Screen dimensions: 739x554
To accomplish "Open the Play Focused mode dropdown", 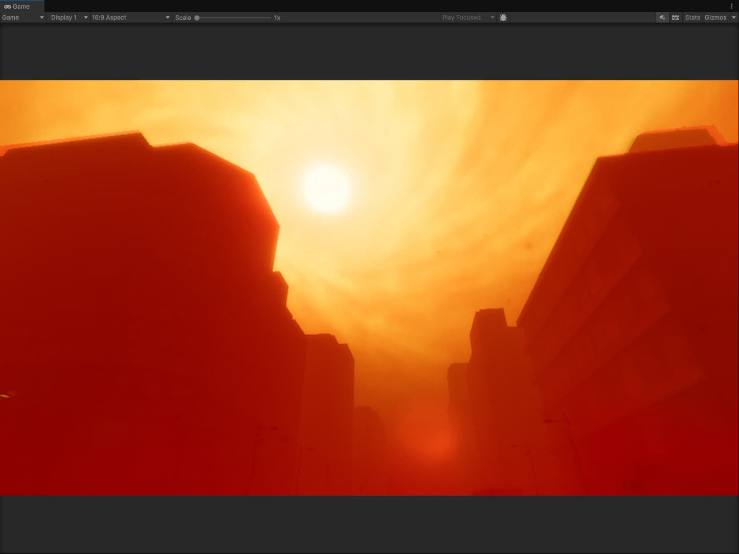I will pyautogui.click(x=467, y=17).
